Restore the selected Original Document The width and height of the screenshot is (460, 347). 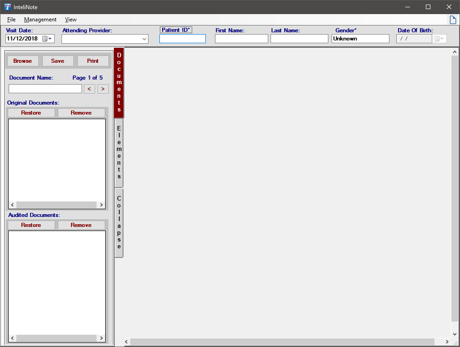click(x=31, y=113)
